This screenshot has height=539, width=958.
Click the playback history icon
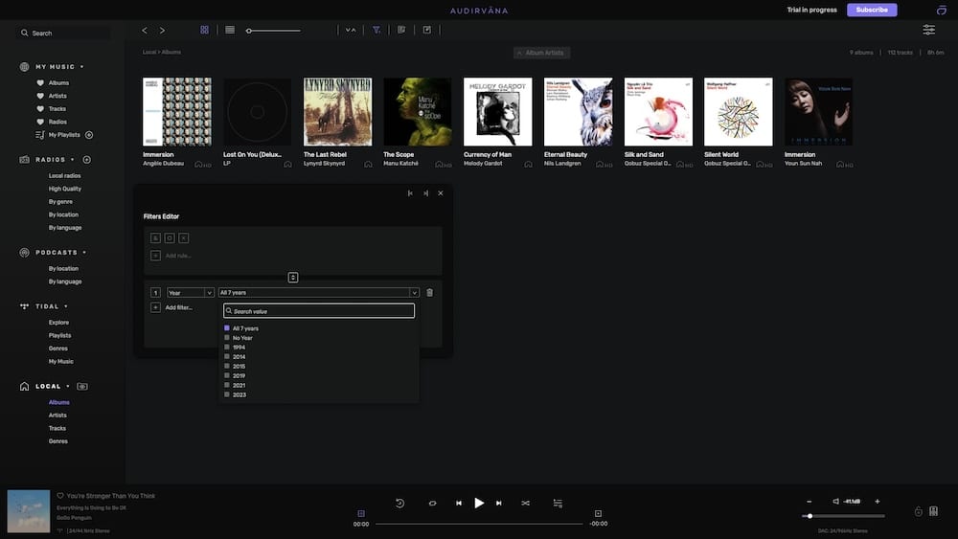point(400,503)
